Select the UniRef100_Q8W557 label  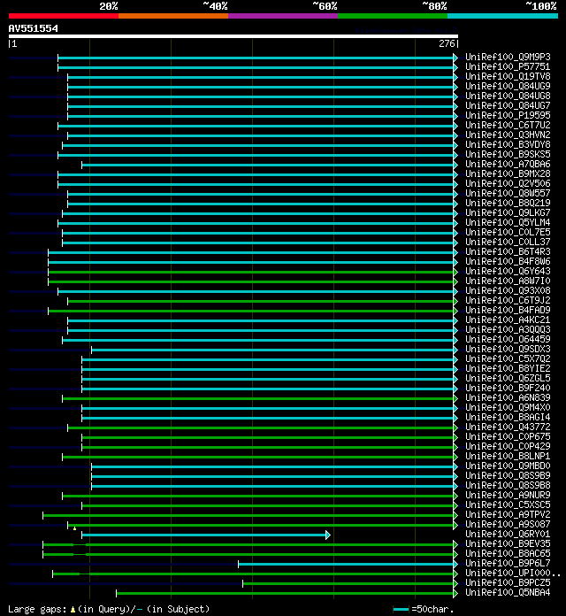508,193
